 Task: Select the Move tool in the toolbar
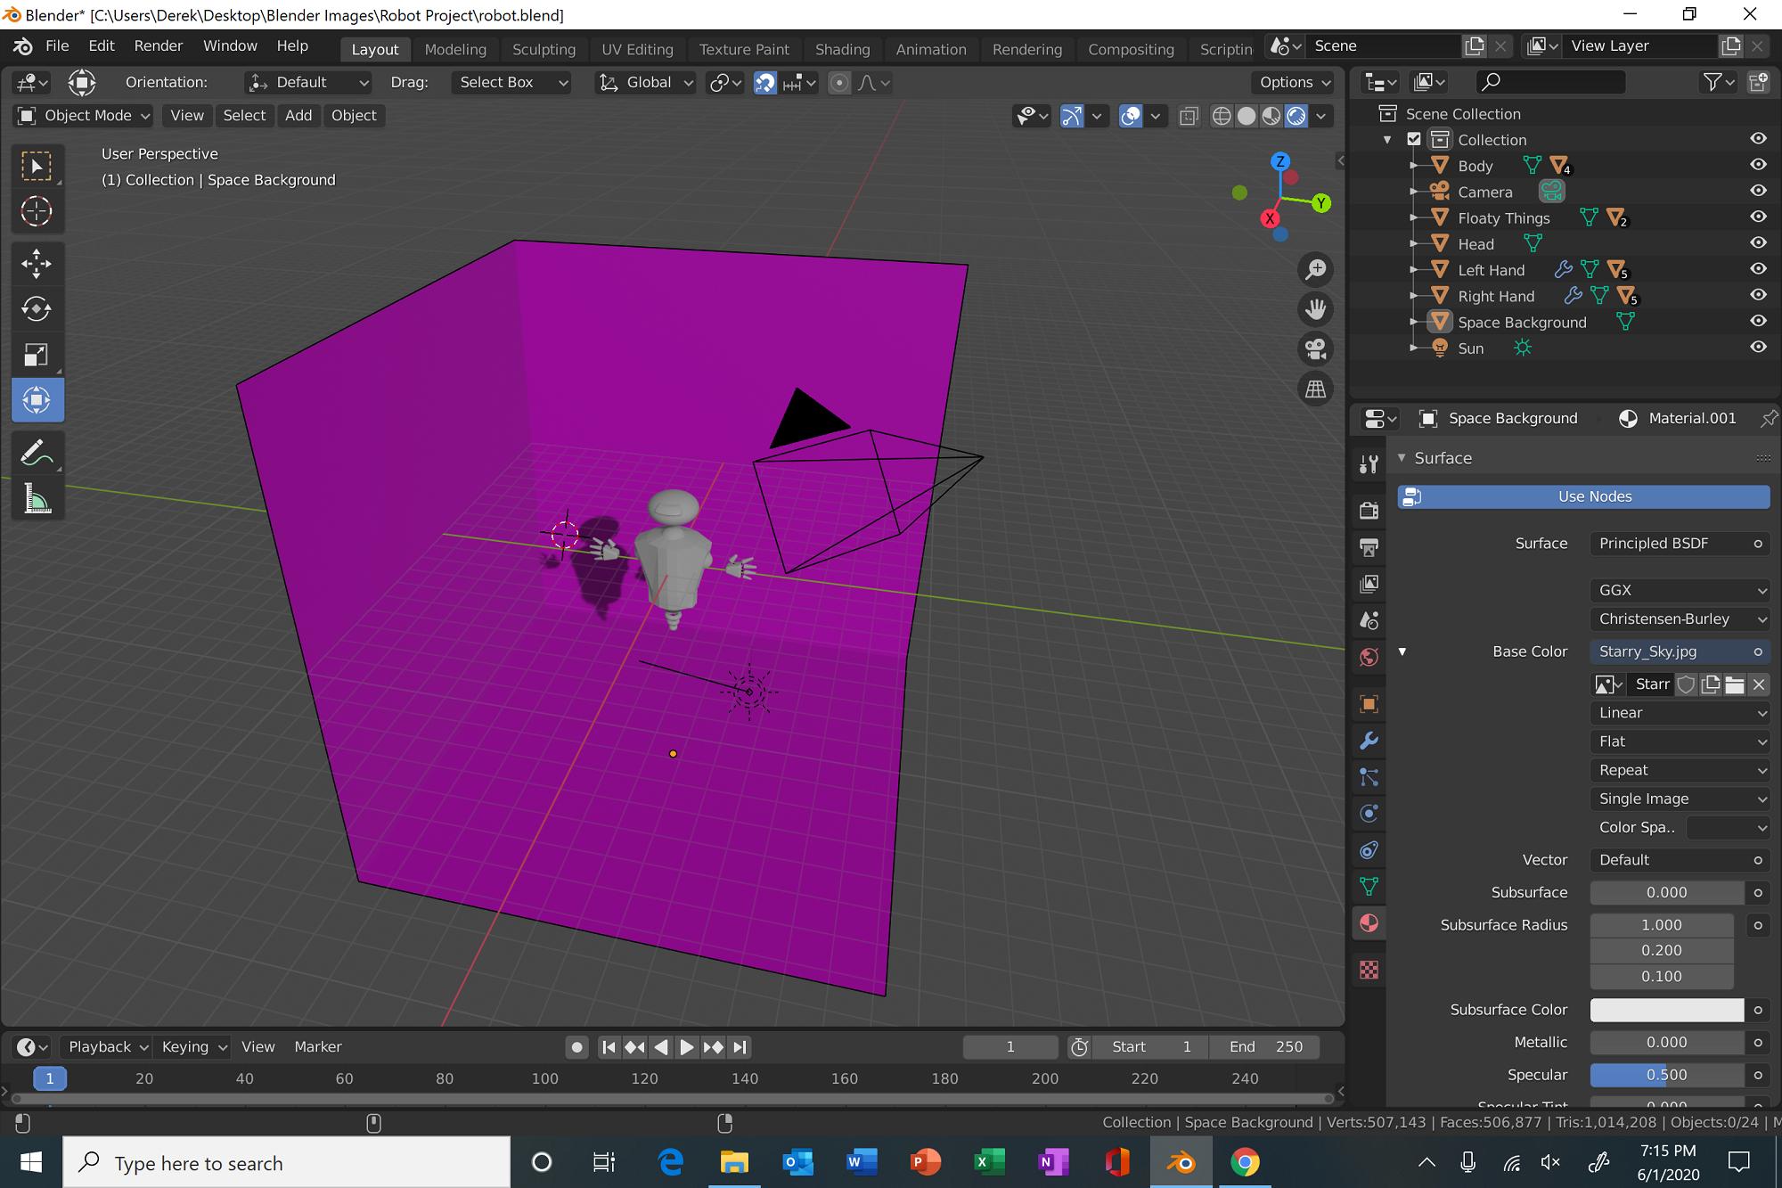point(36,263)
